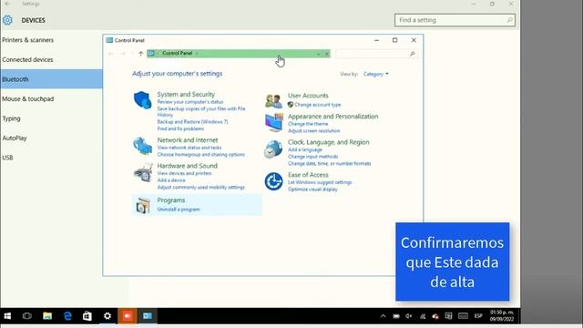Click Settings gear icon beside DEVICES
Image resolution: width=583 pixels, height=328 pixels.
[x=7, y=20]
